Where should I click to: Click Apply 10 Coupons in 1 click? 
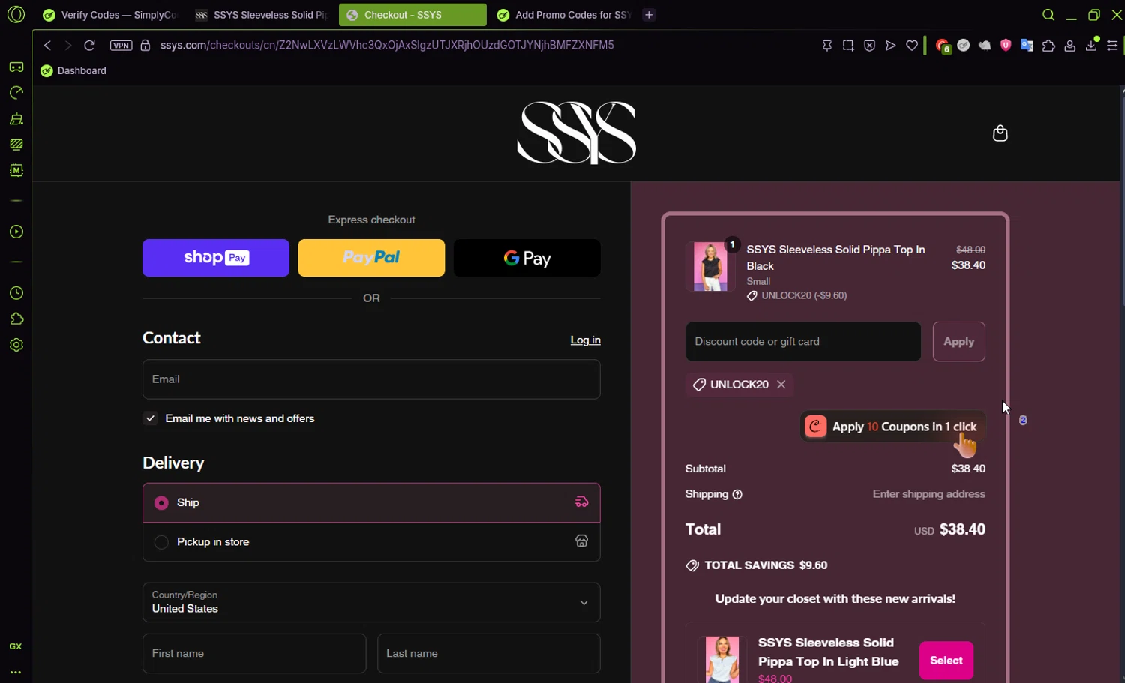pyautogui.click(x=892, y=427)
